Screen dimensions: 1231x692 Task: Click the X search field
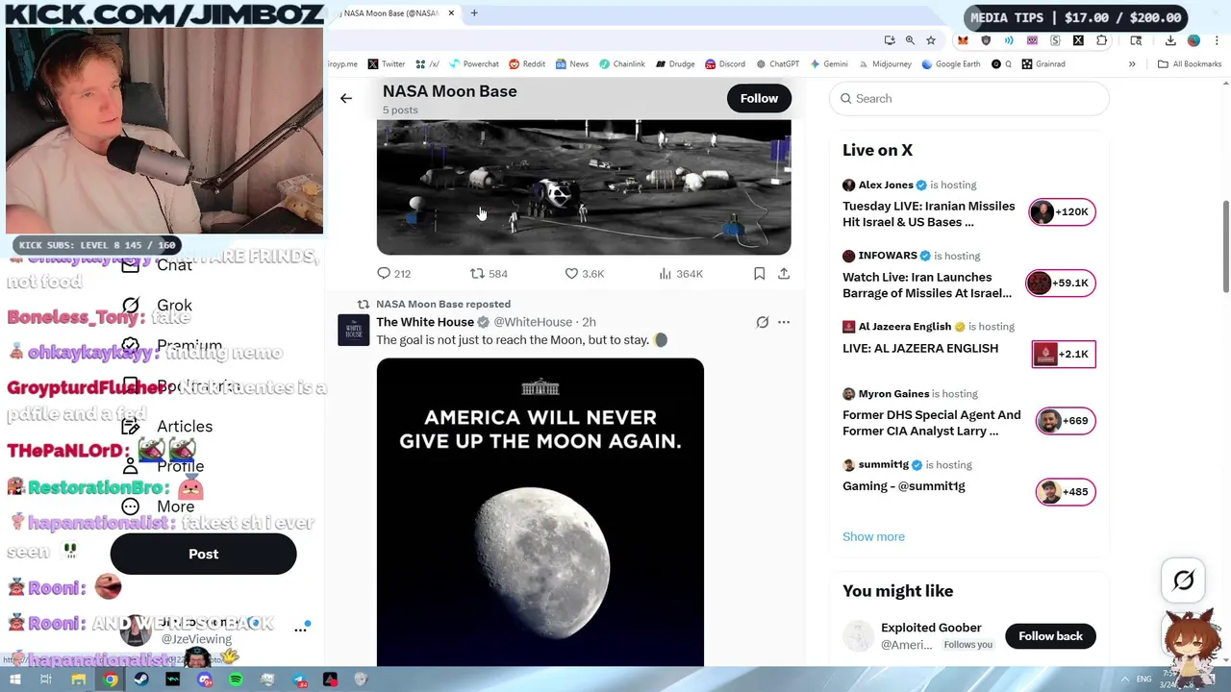click(969, 98)
